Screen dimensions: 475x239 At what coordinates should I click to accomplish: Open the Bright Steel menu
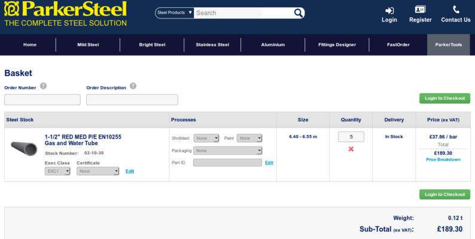click(x=152, y=44)
